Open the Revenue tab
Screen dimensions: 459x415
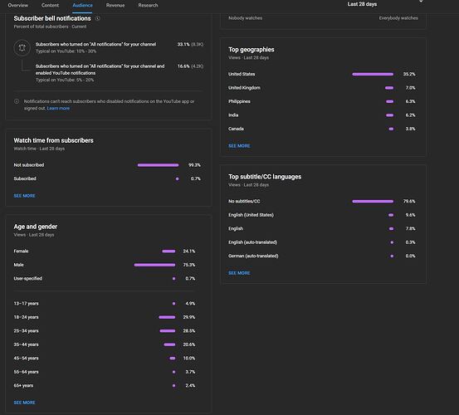point(115,5)
